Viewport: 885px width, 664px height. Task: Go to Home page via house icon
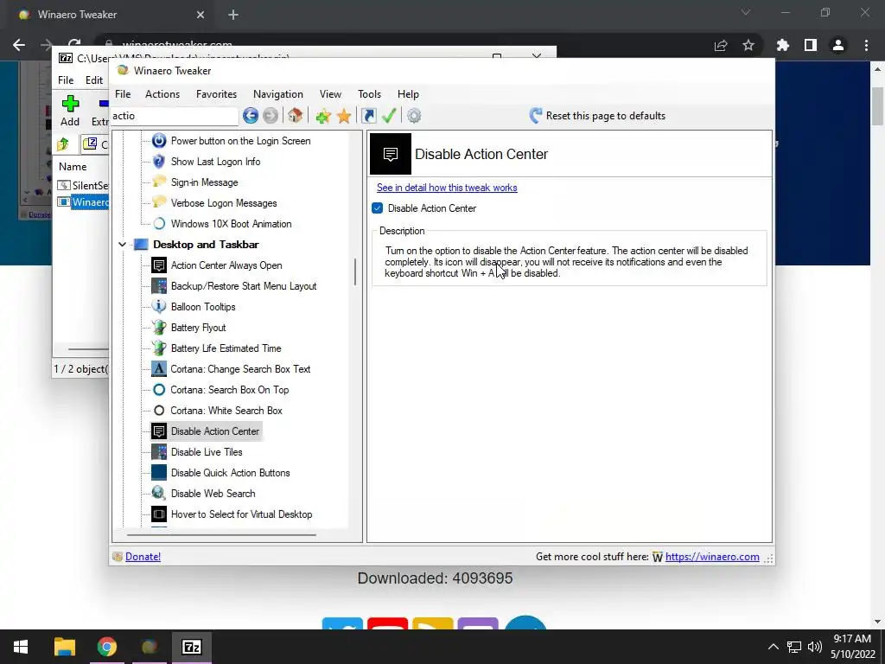[x=295, y=116]
